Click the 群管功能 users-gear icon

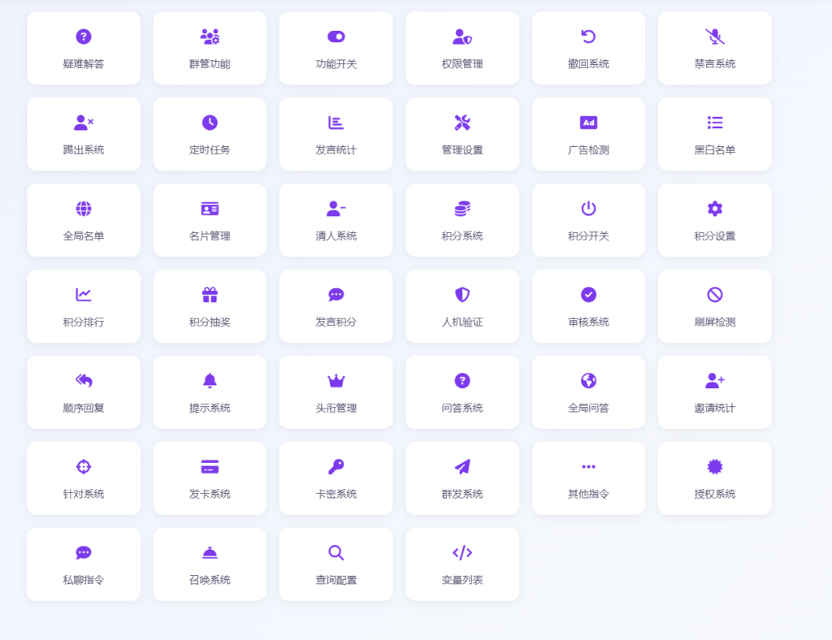[x=210, y=37]
